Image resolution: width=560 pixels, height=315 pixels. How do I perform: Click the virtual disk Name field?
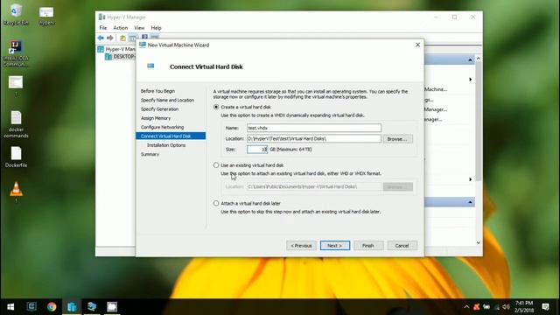pos(313,128)
